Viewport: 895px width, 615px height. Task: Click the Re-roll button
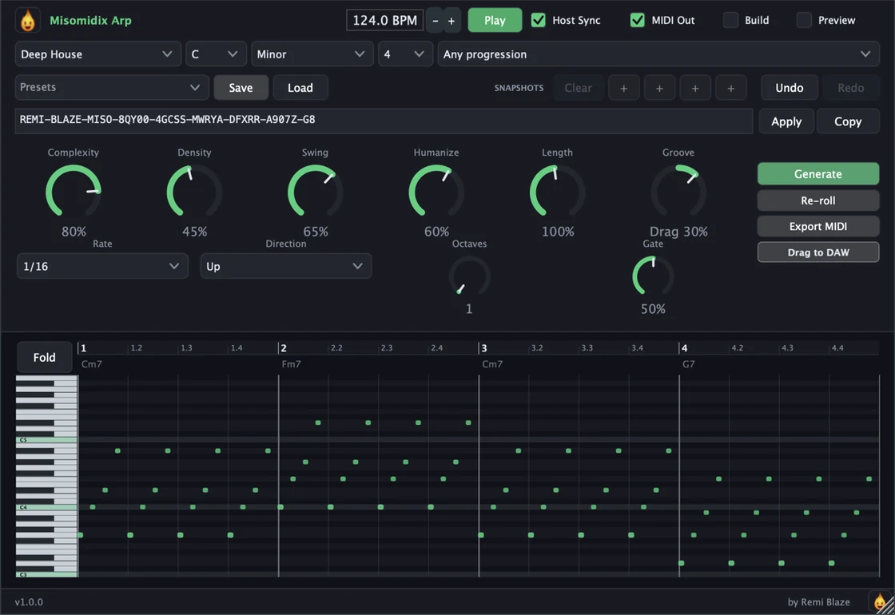coord(818,200)
